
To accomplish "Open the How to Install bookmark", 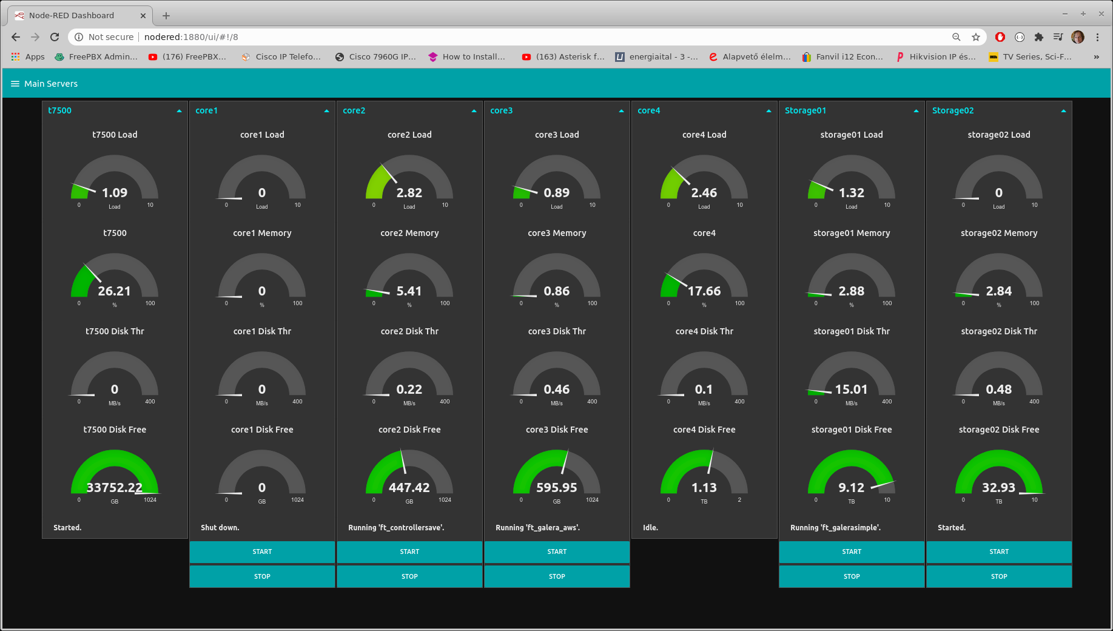I will (467, 56).
